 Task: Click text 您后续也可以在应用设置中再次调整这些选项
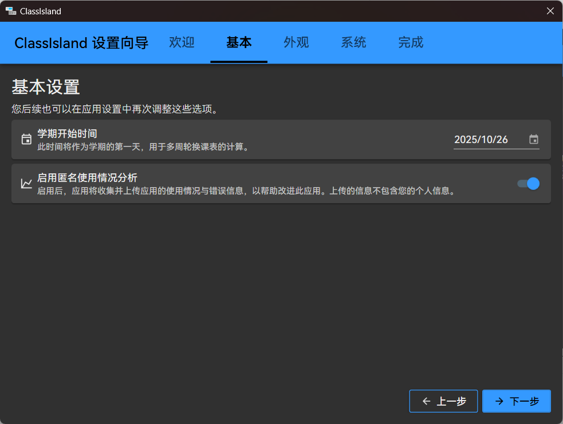[x=115, y=109]
